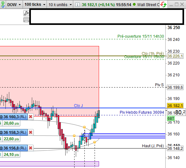Click the Haut (J, Pré) line label
This screenshot has height=168, width=186.
(153, 146)
